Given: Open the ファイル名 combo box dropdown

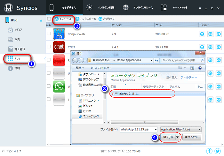Looking at the screenshot, I should pos(156,129).
